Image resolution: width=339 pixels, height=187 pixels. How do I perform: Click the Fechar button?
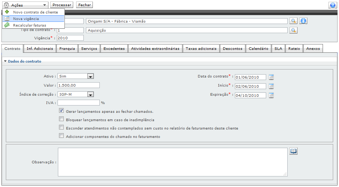84,5
